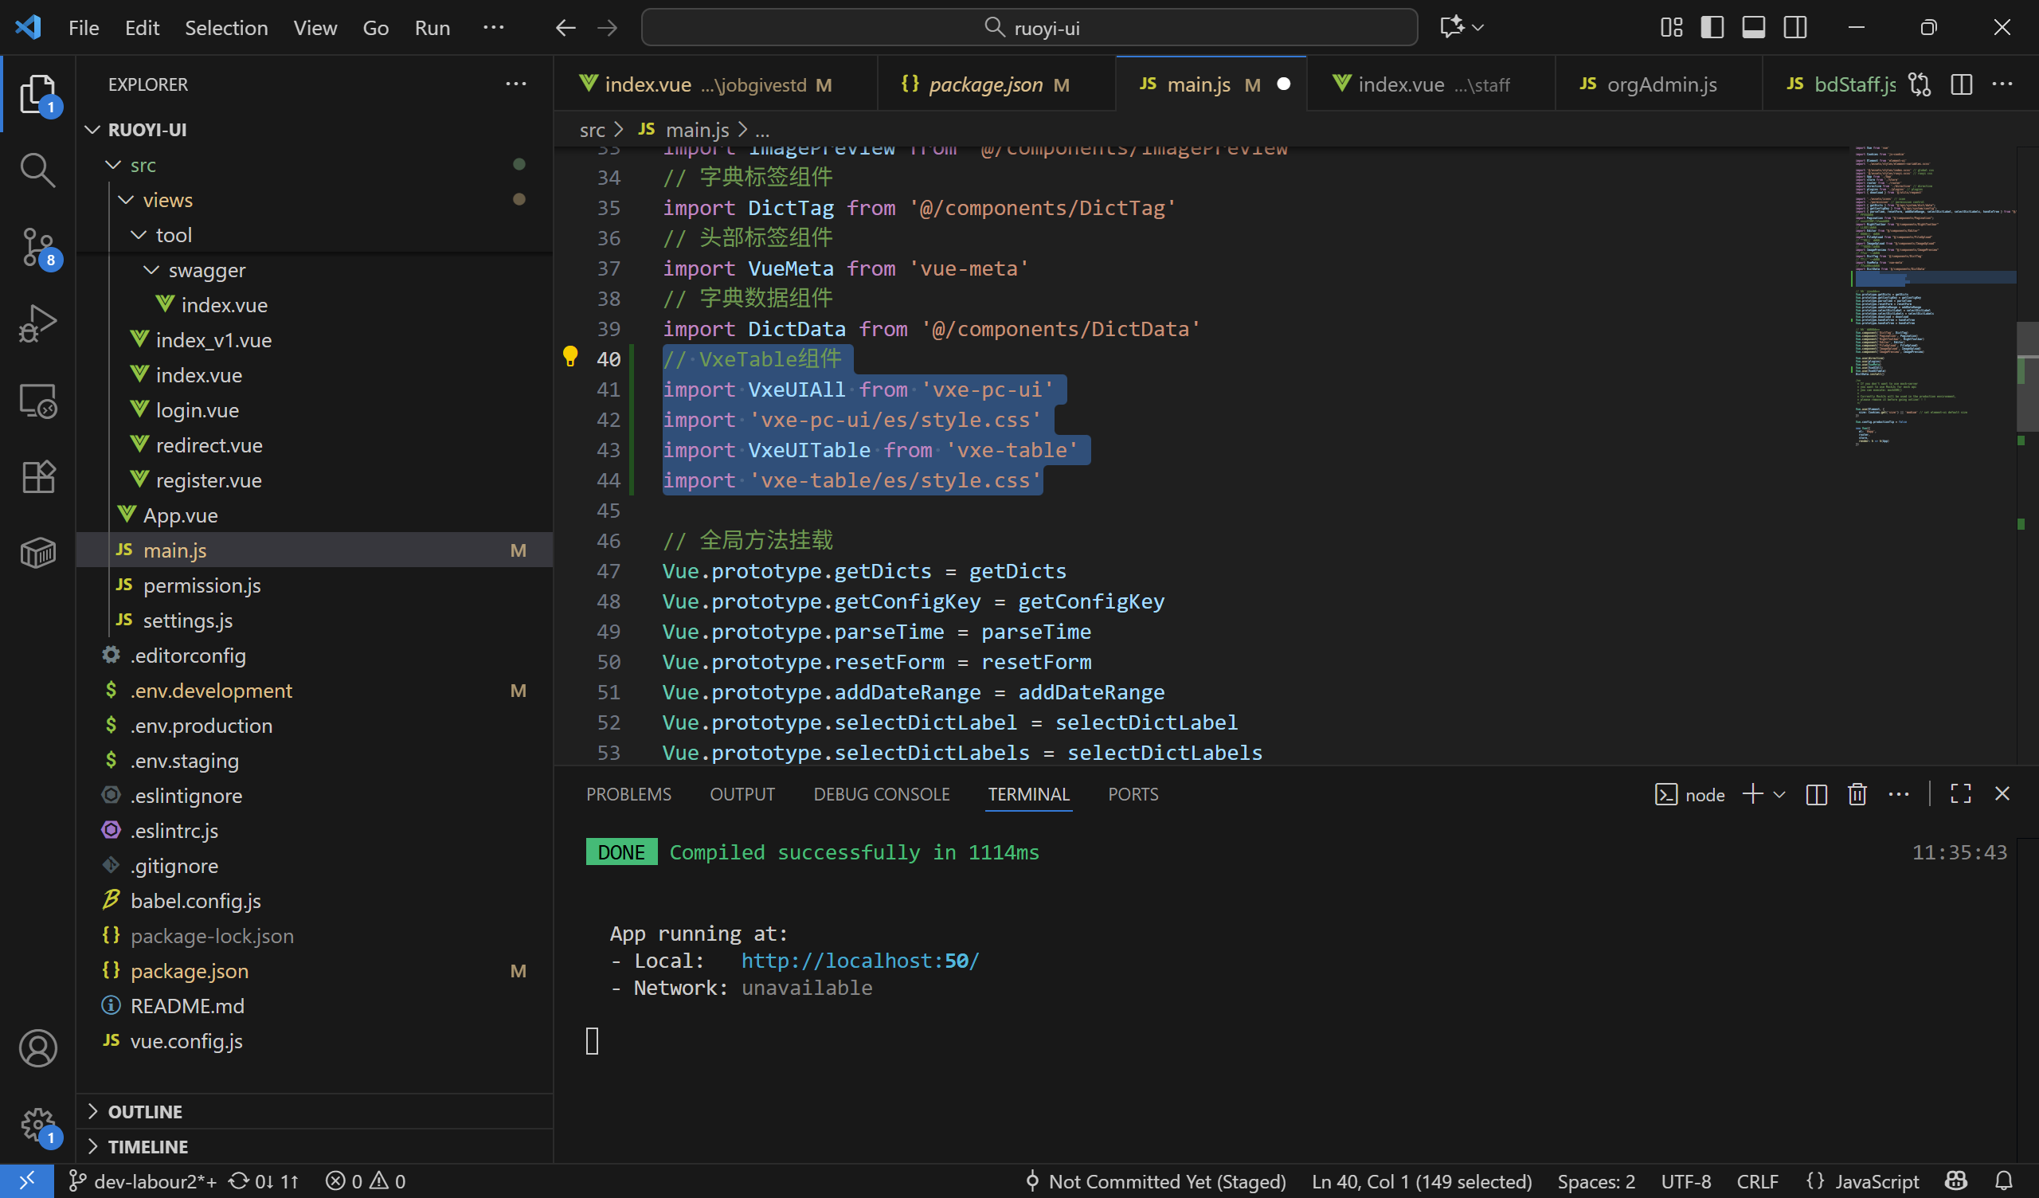The height and width of the screenshot is (1198, 2039).
Task: Expand the OUTLINE section
Action: 146,1111
